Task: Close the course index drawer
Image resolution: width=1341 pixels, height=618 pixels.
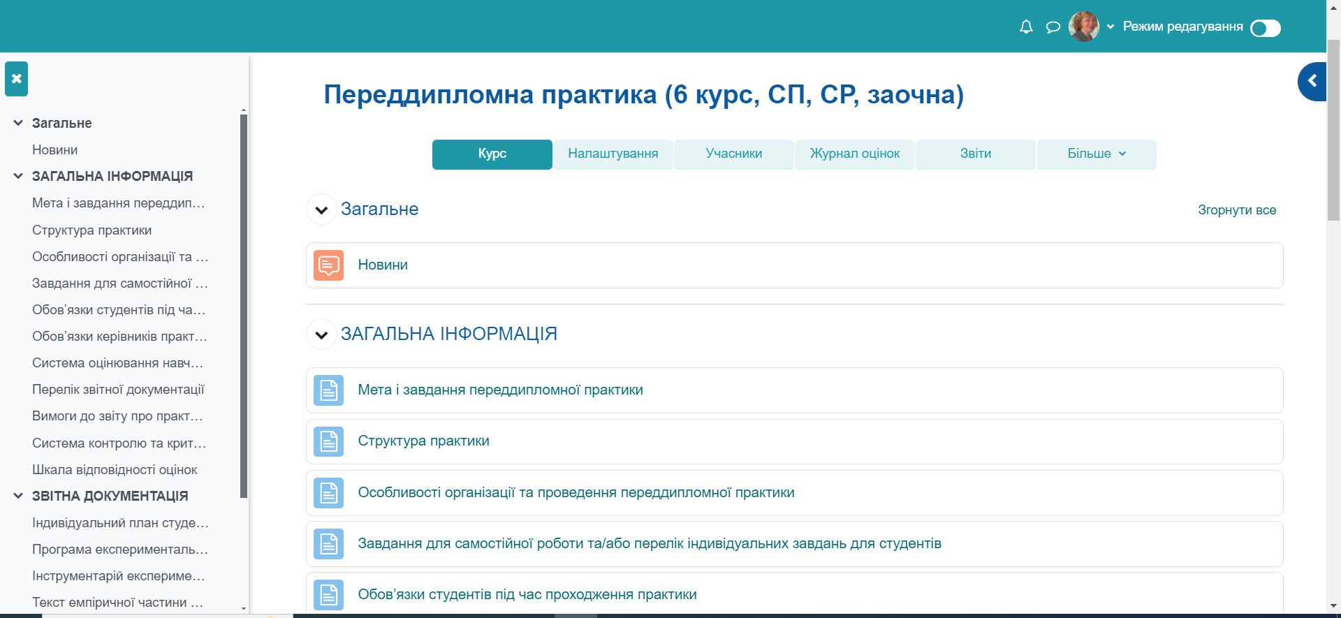Action: tap(17, 79)
